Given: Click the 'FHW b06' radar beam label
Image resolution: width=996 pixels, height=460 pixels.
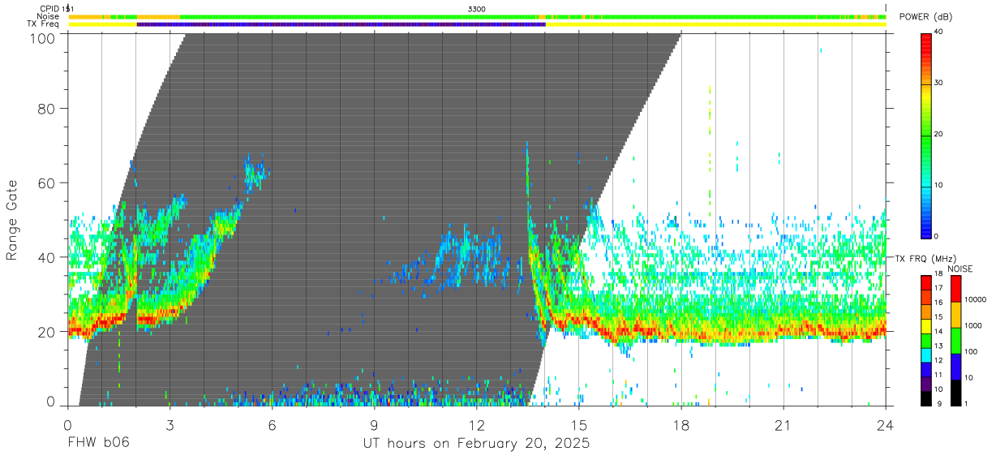Looking at the screenshot, I should click(98, 444).
